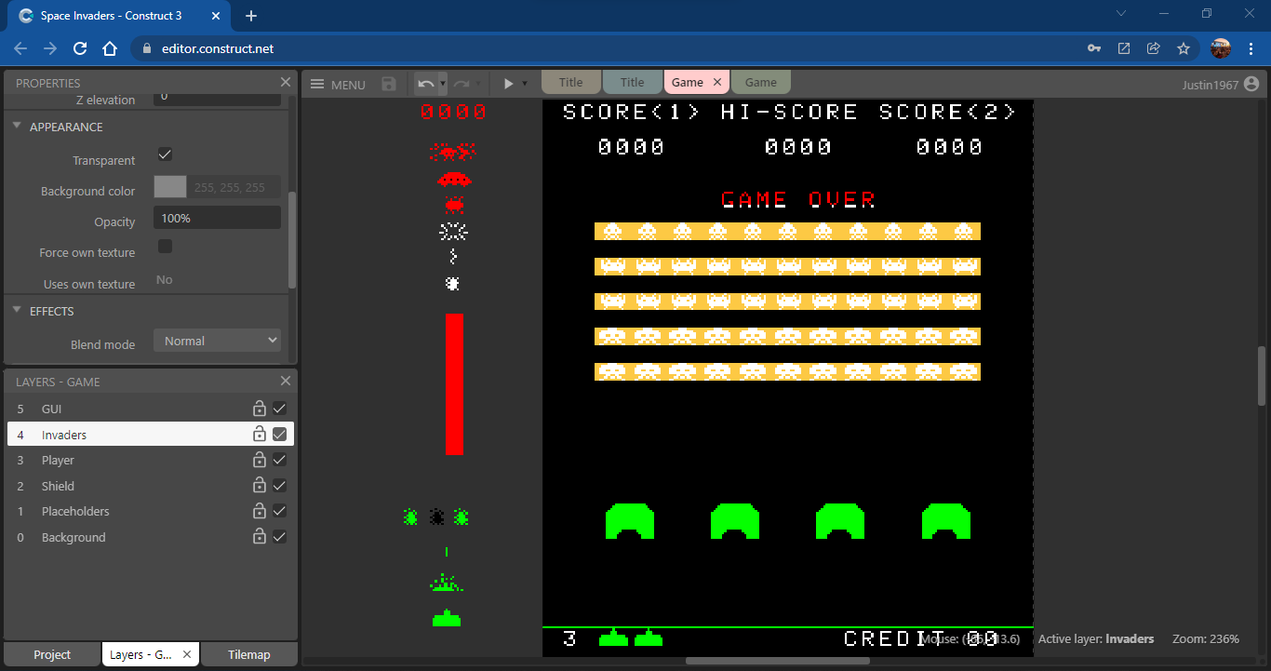Select the active Game layout tab

click(688, 82)
